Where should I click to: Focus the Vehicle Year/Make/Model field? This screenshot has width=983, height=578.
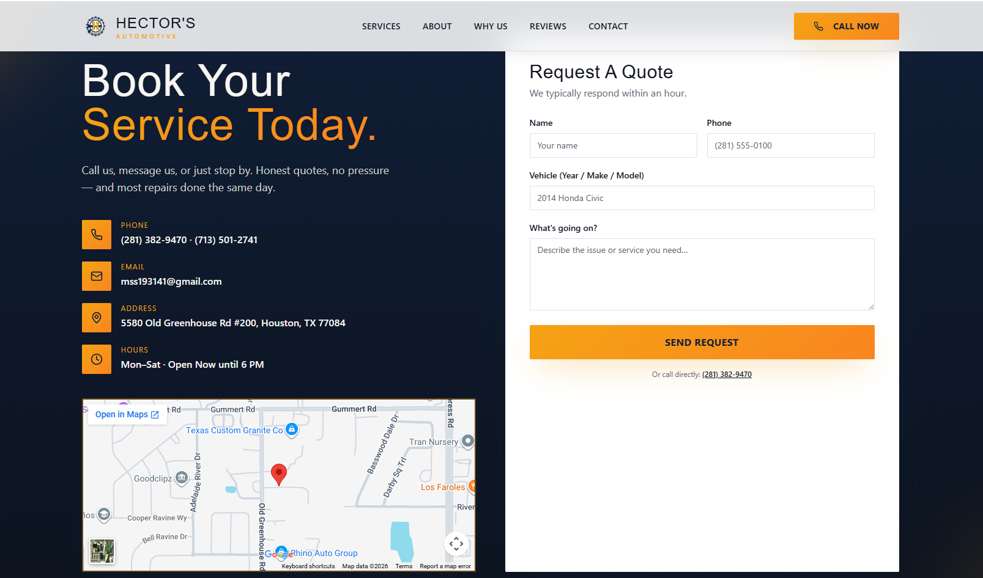[x=702, y=198]
